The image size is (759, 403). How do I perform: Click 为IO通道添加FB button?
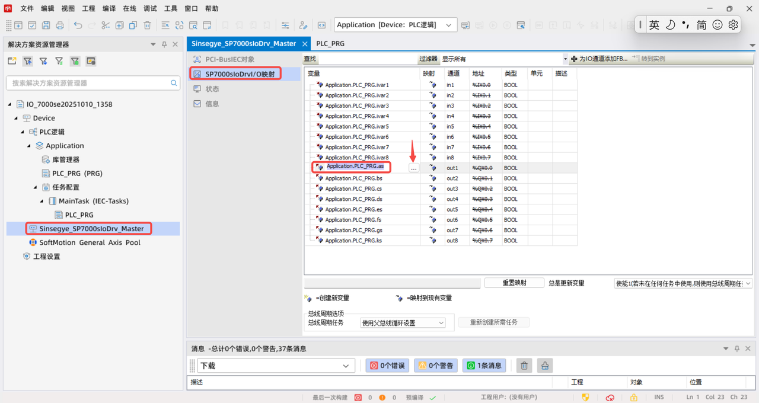click(599, 59)
